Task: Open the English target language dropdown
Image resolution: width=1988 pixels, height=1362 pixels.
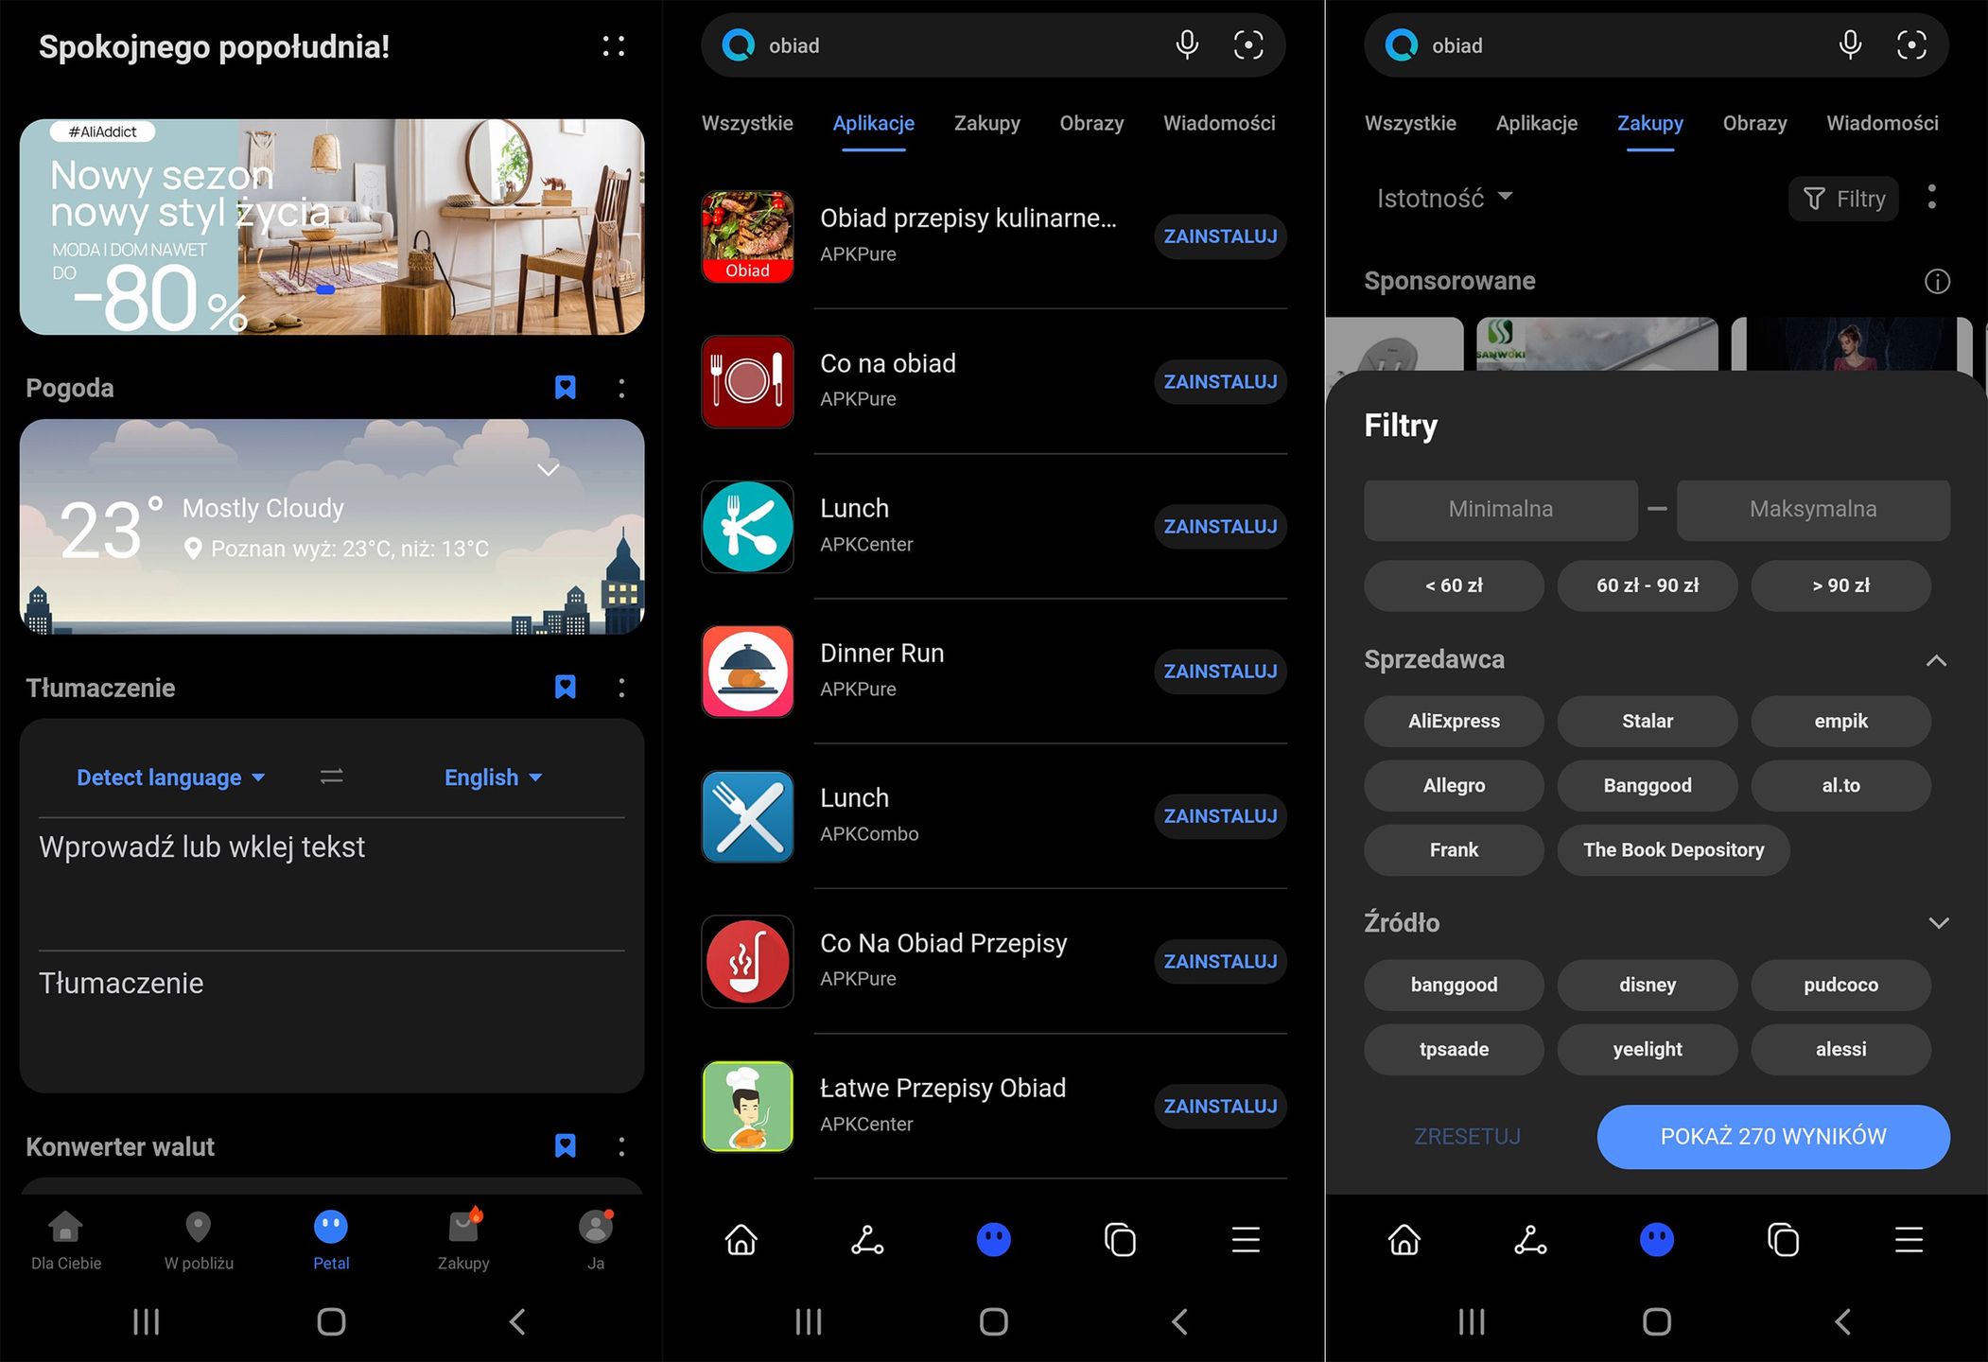Action: coord(493,777)
